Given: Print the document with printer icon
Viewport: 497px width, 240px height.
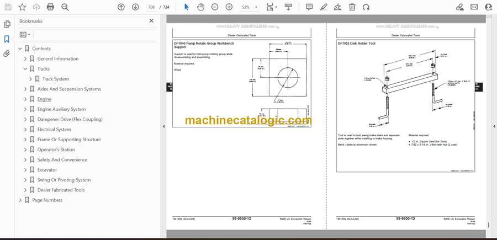Looking at the screenshot, I should pos(50,7).
